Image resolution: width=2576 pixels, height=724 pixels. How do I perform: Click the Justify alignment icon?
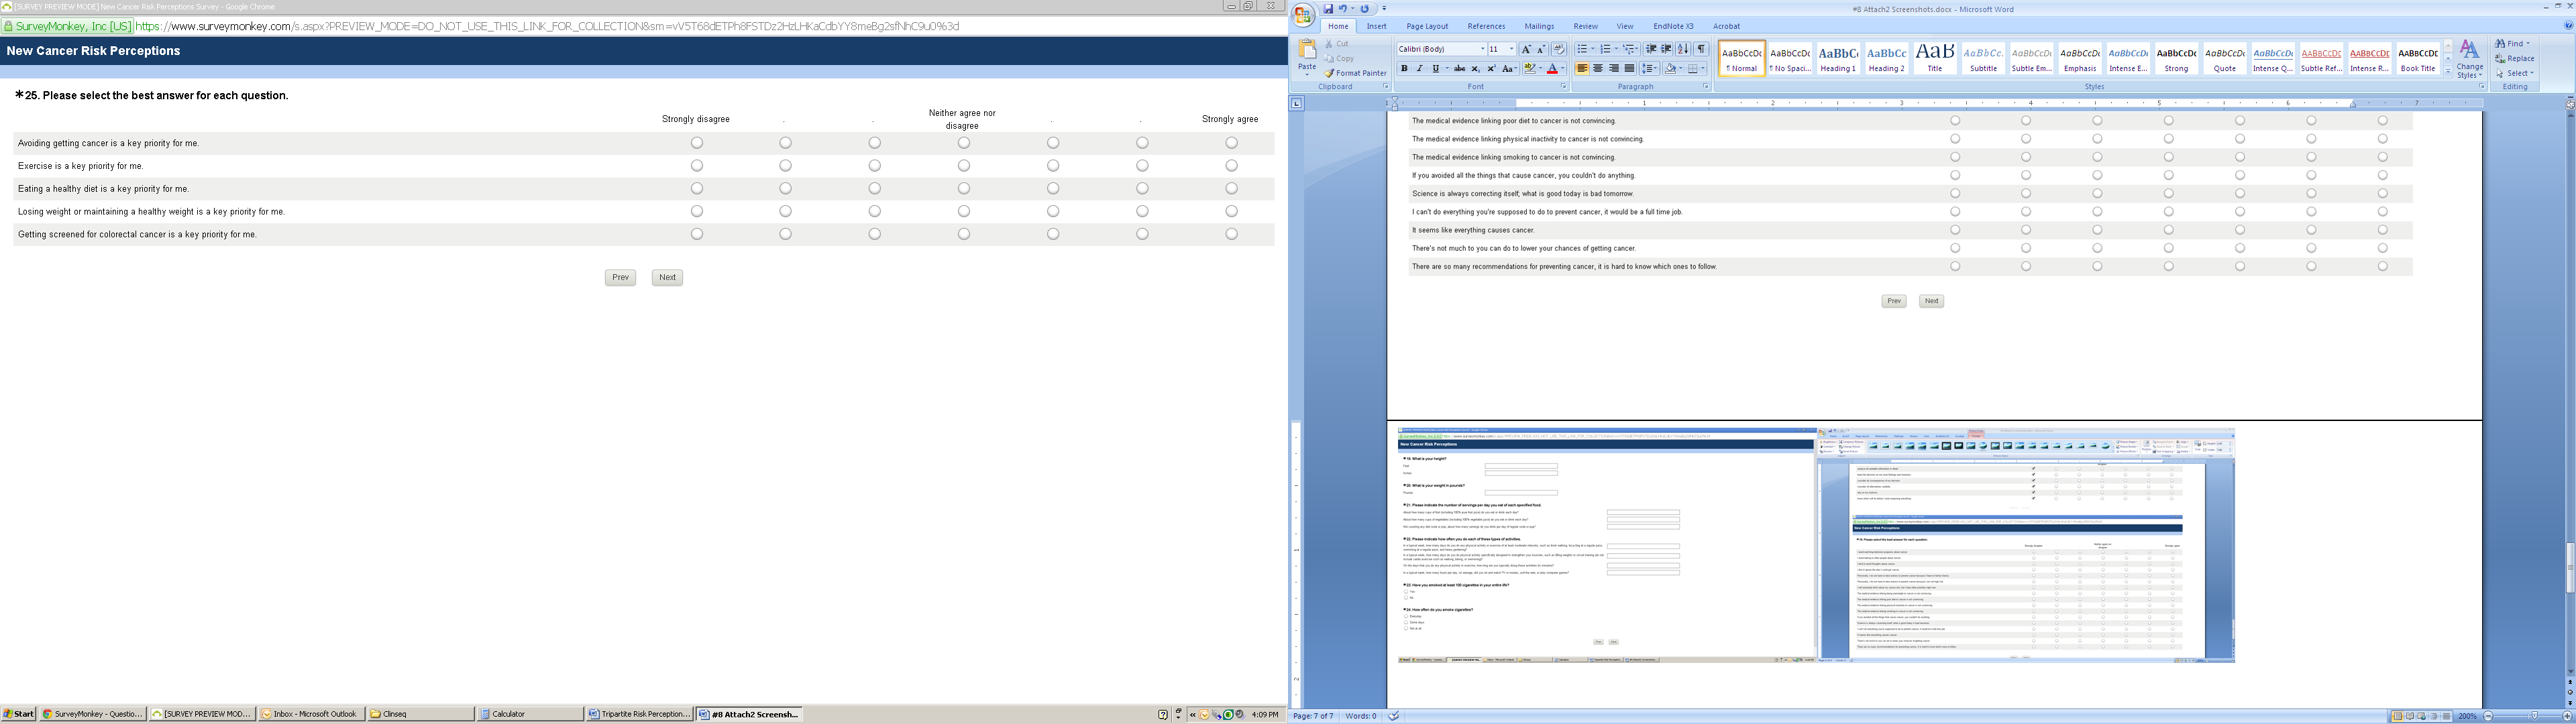(x=1630, y=69)
